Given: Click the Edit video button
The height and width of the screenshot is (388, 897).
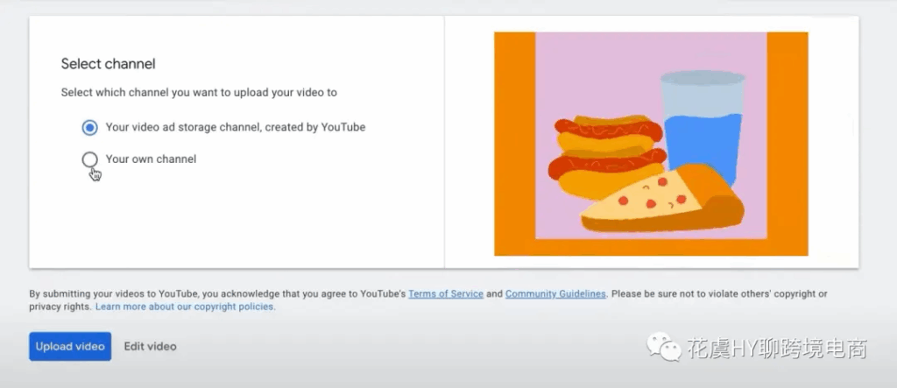Looking at the screenshot, I should 150,346.
